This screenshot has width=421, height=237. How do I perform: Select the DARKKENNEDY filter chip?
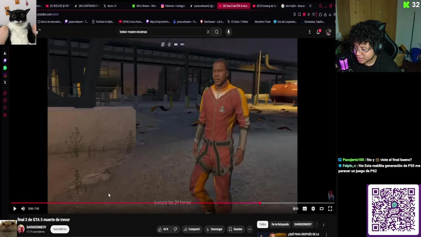[x=303, y=224]
